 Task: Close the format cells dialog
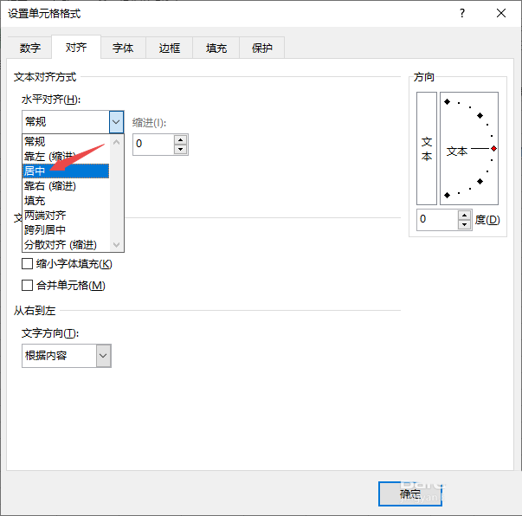point(503,13)
